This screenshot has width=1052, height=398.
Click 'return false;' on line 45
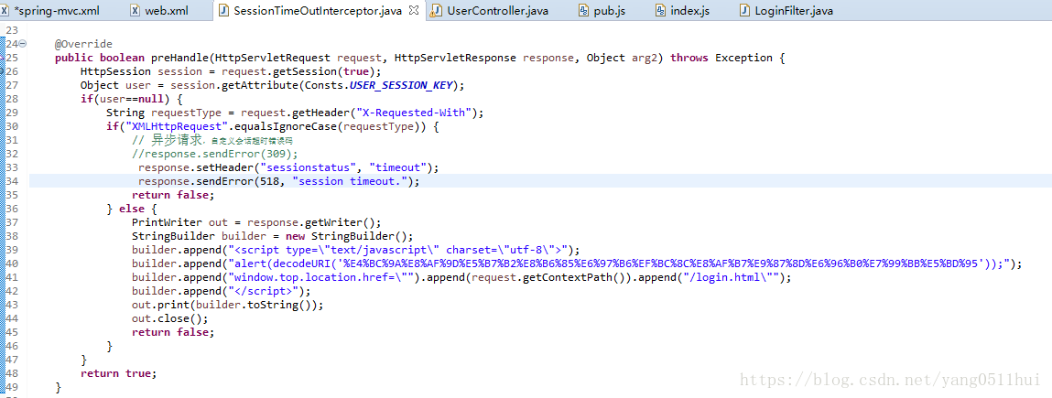pos(172,331)
